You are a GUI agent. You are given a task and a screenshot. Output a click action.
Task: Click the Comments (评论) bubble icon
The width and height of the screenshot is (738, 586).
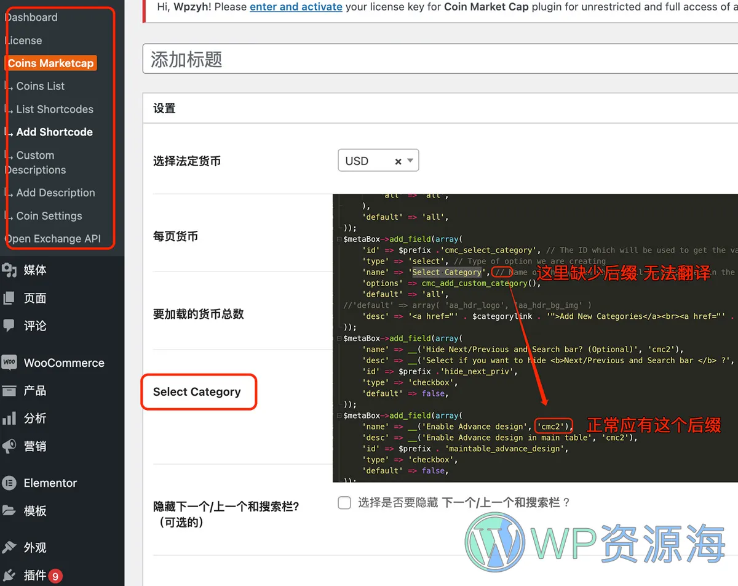pyautogui.click(x=9, y=326)
